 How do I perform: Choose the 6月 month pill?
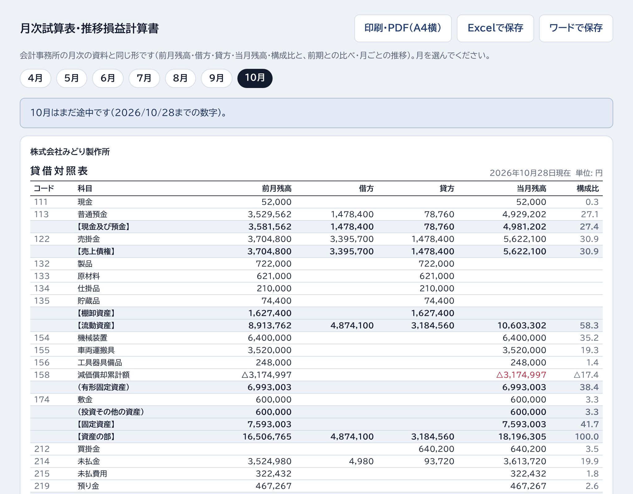coord(108,78)
